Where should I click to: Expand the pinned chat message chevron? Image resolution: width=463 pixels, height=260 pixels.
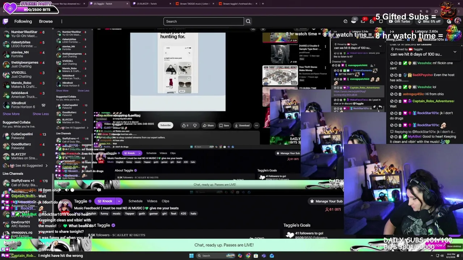(455, 52)
